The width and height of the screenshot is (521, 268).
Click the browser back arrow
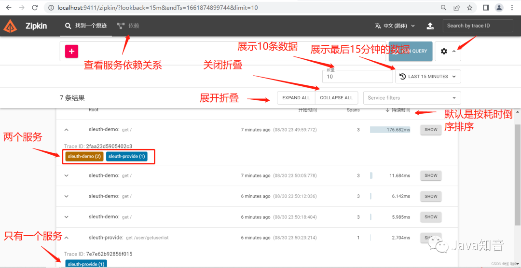click(9, 8)
